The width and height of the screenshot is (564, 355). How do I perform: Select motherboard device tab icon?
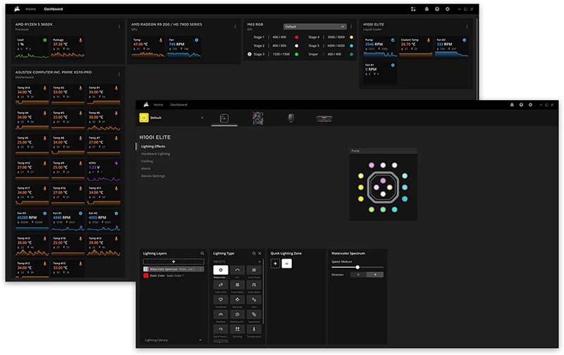click(x=257, y=118)
